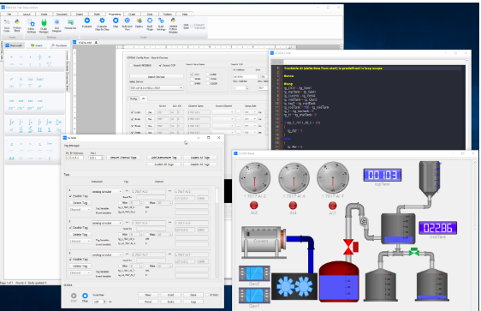Click the Evaluate play icon in ribbon

coord(86,21)
